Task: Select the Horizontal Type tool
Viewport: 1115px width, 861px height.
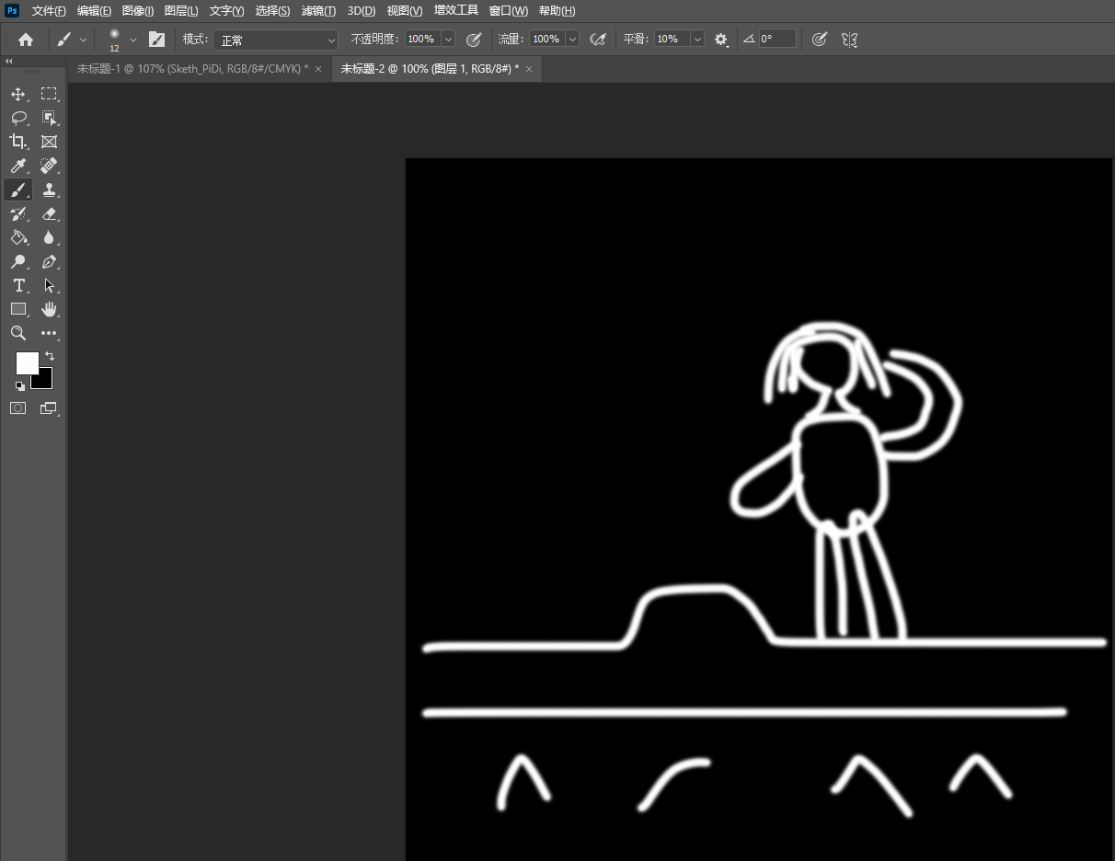Action: [18, 285]
